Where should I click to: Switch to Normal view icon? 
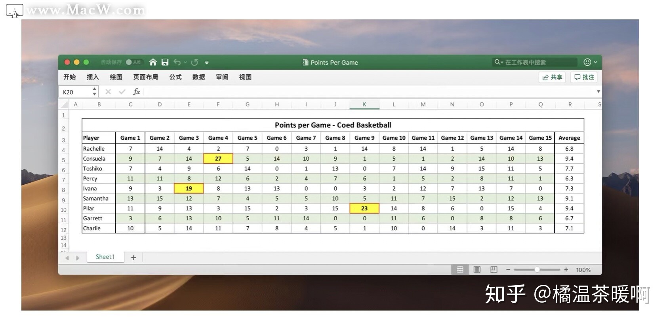tap(460, 269)
